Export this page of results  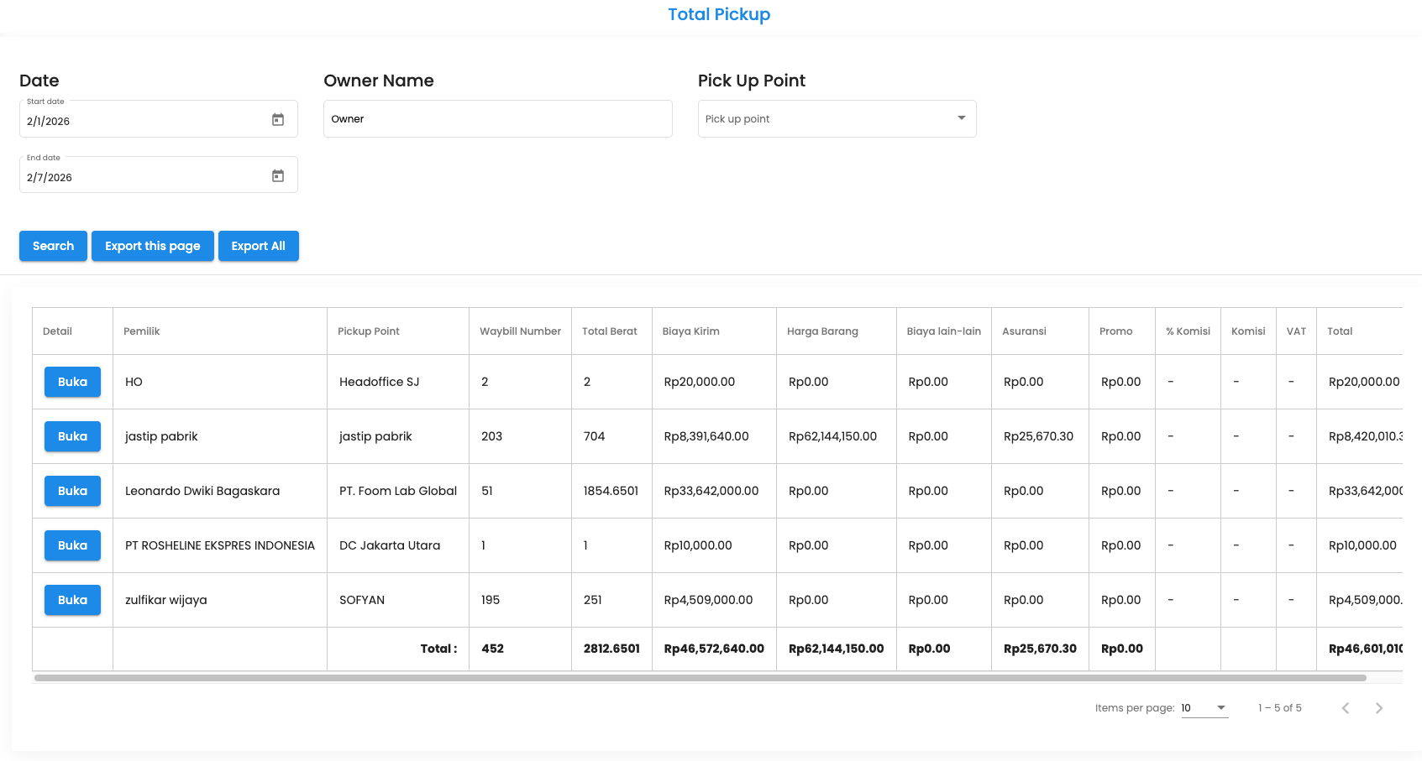[152, 246]
